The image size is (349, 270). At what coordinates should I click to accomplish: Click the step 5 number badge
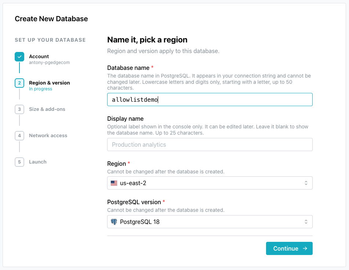(19, 162)
